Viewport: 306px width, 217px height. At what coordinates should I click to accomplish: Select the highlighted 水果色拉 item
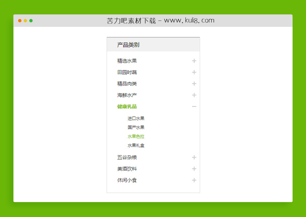[x=136, y=136]
